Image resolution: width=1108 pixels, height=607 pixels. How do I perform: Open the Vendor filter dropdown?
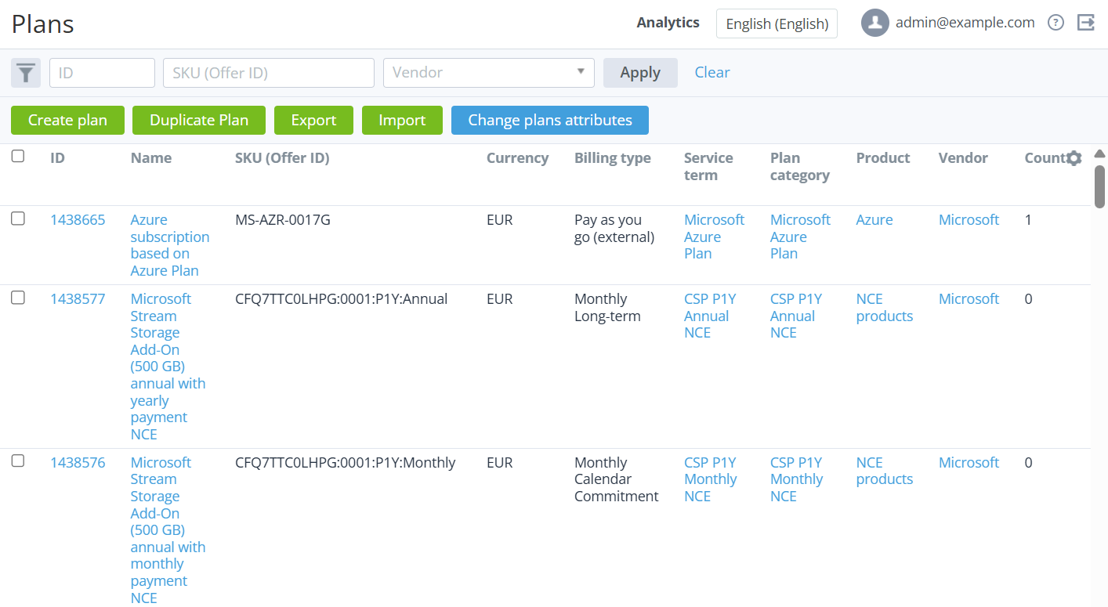pos(489,73)
